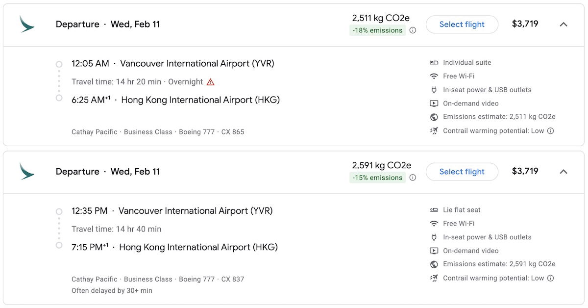Collapse the 12:35 PM flight details

click(x=563, y=172)
